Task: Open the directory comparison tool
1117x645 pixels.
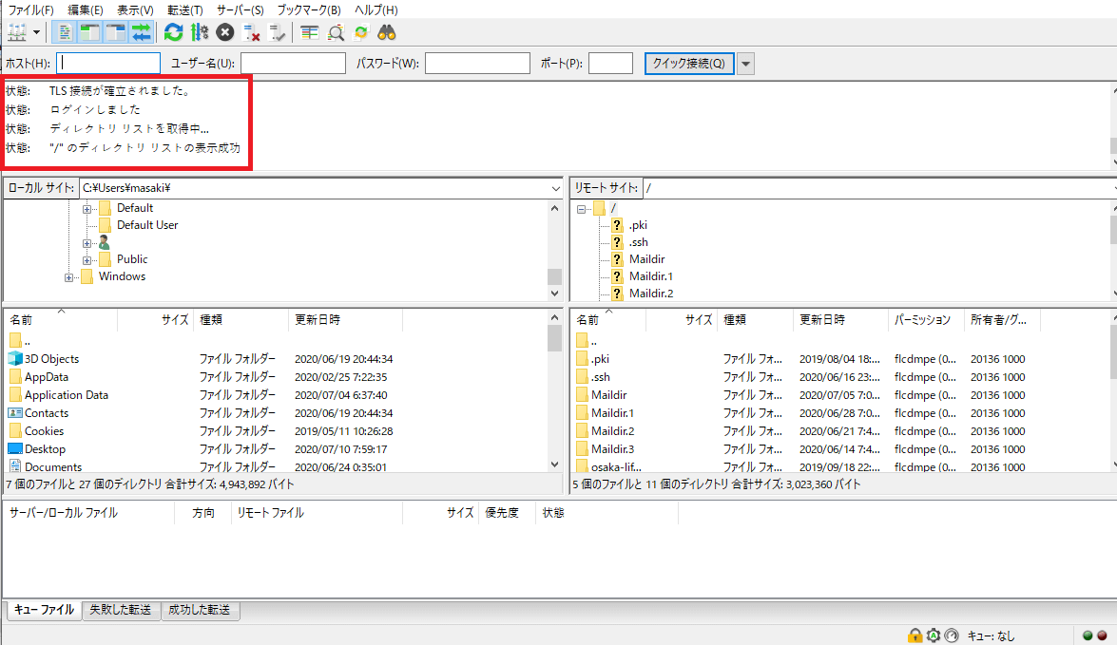Action: (x=310, y=31)
